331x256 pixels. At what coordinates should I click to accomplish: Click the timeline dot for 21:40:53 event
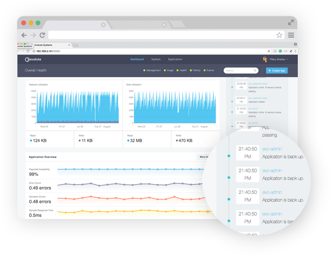tap(232, 112)
